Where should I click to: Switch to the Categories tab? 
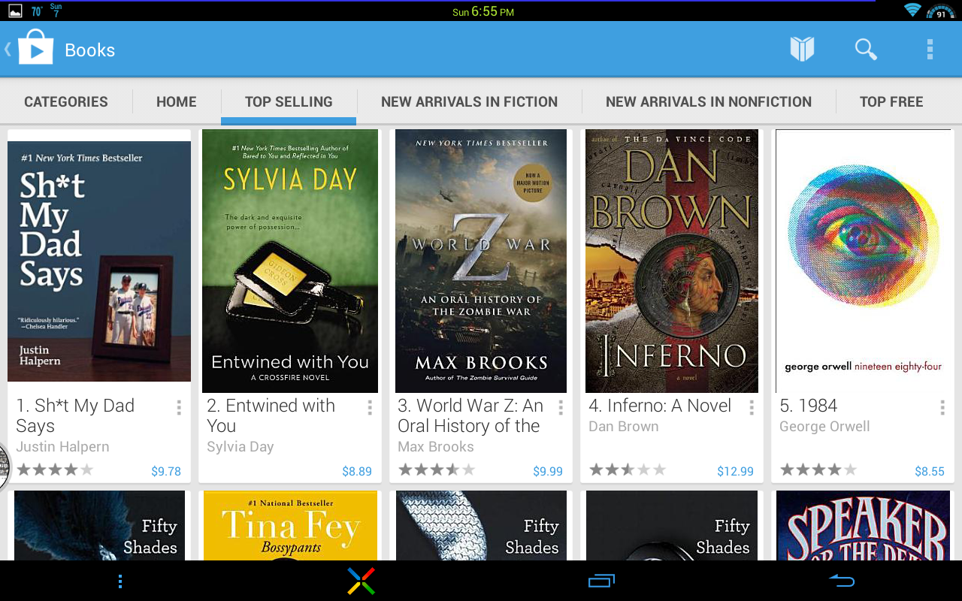tap(66, 101)
